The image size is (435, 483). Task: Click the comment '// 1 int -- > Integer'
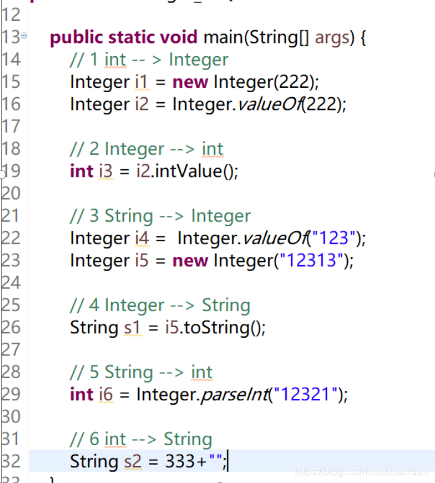(x=149, y=59)
